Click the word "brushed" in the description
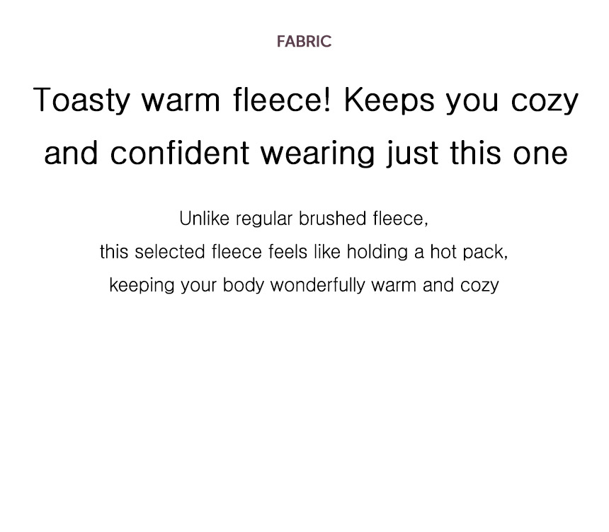Viewport: 609px width, 532px height. 332,219
